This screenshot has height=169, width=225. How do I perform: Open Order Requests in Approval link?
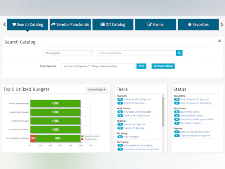[195, 99]
